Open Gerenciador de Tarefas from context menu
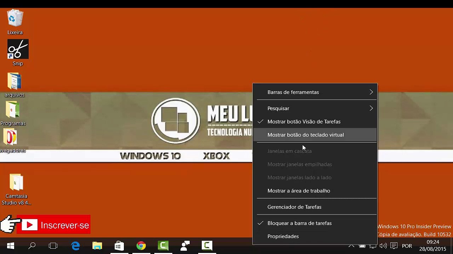 click(315, 207)
